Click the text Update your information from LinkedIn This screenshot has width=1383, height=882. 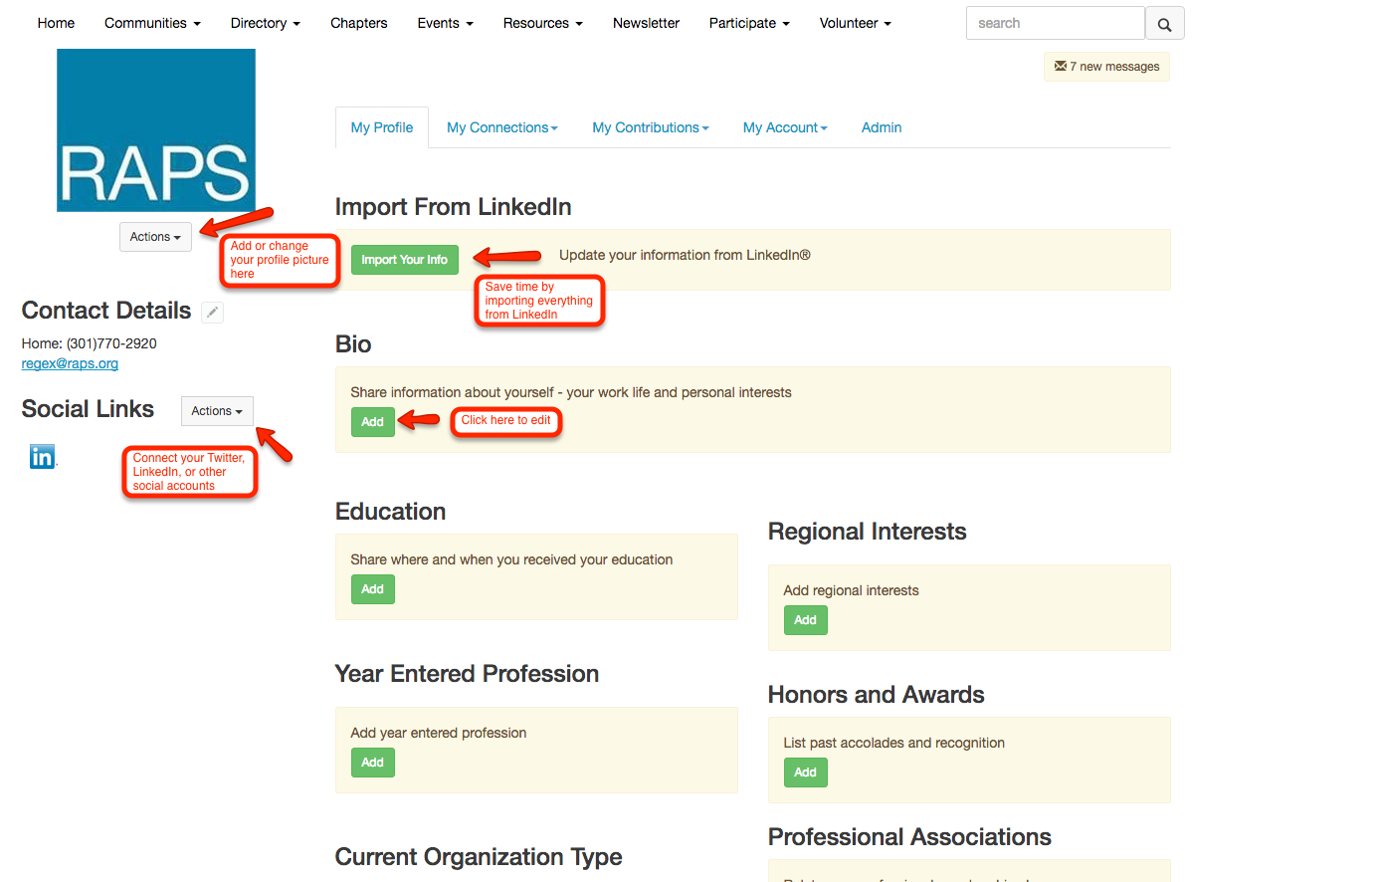685,255
